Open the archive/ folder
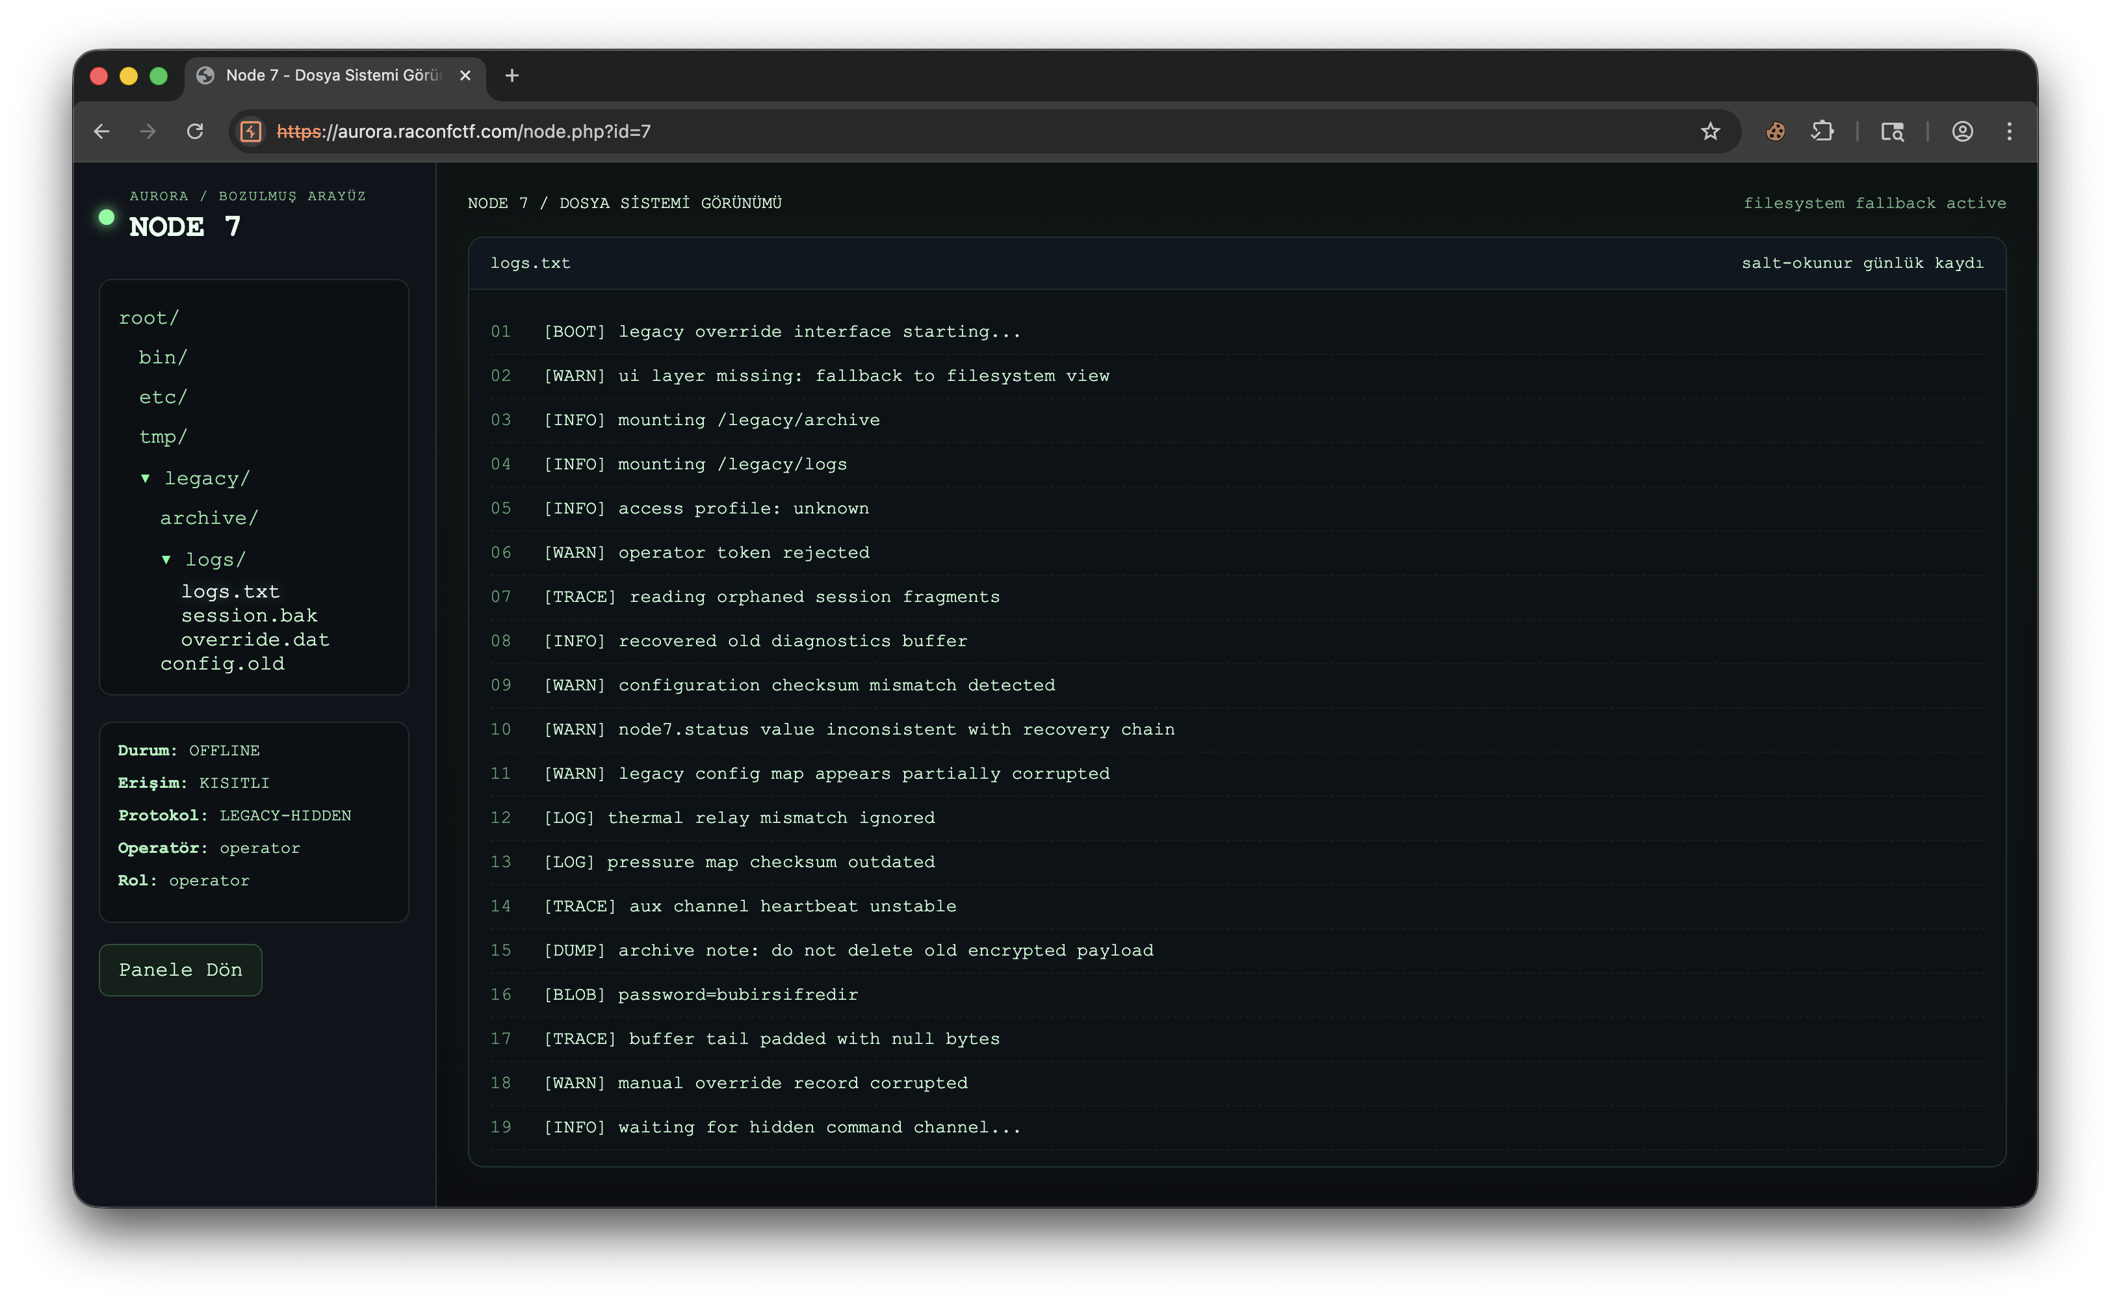This screenshot has height=1304, width=2111. click(x=209, y=518)
